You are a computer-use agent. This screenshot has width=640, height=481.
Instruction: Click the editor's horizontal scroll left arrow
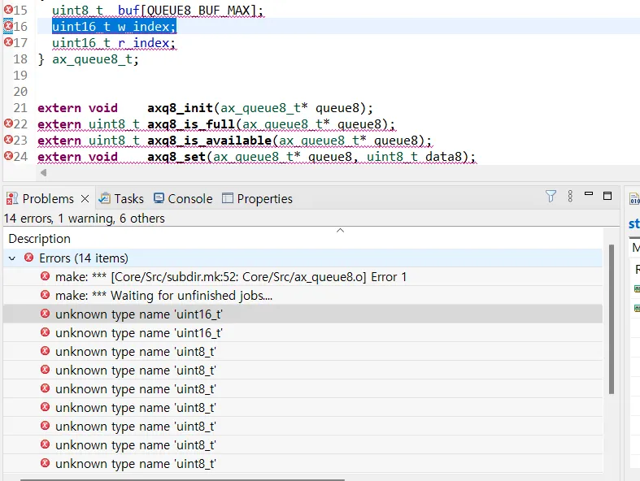click(x=43, y=172)
